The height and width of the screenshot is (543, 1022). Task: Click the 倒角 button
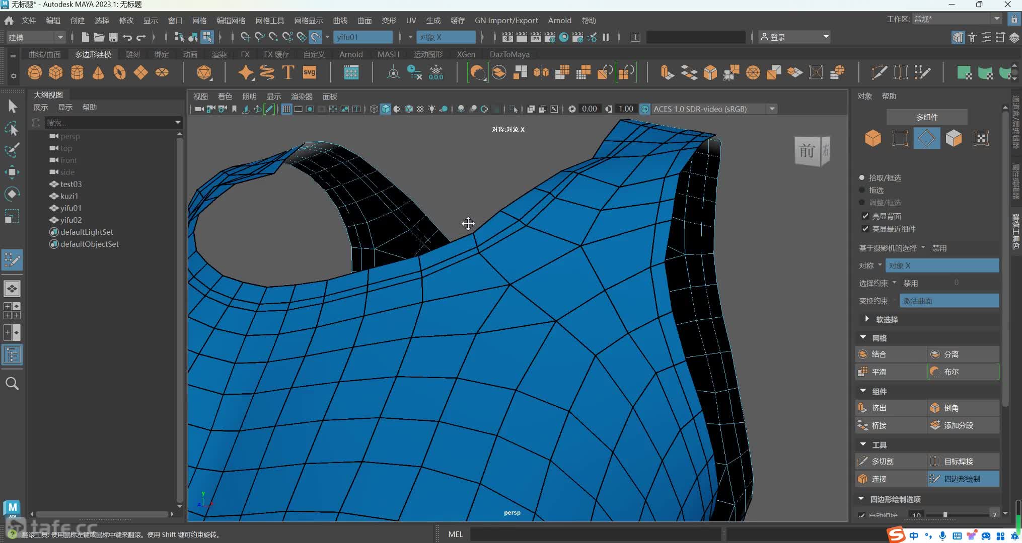click(x=964, y=408)
